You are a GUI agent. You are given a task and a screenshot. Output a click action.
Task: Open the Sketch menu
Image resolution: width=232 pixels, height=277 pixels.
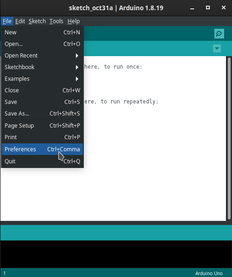(x=37, y=21)
